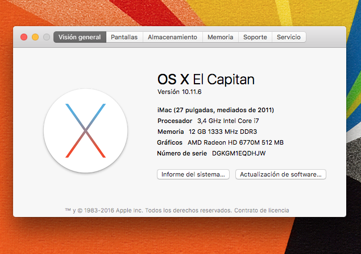Click the OS X El Capitan logo

click(85, 131)
